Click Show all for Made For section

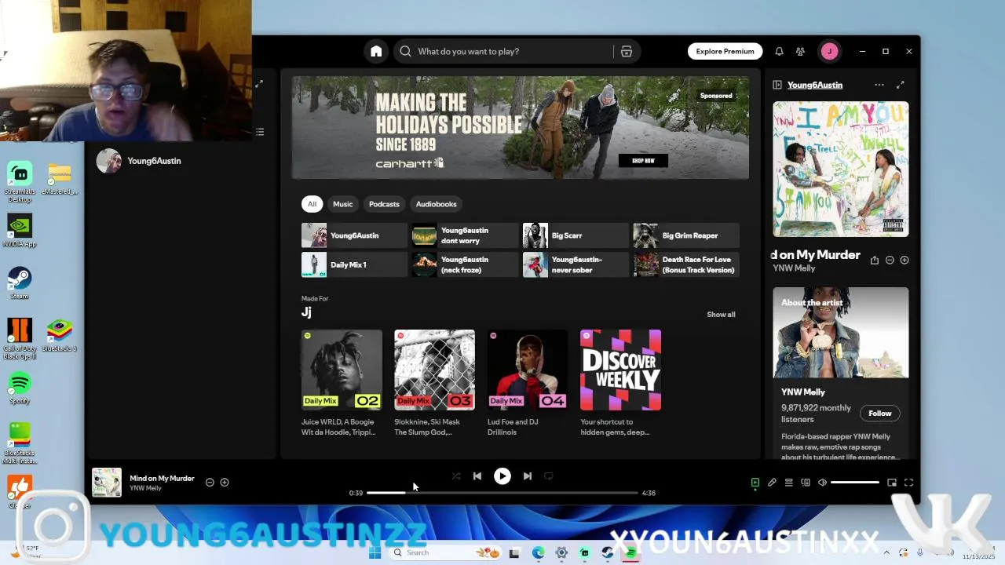pyautogui.click(x=721, y=315)
